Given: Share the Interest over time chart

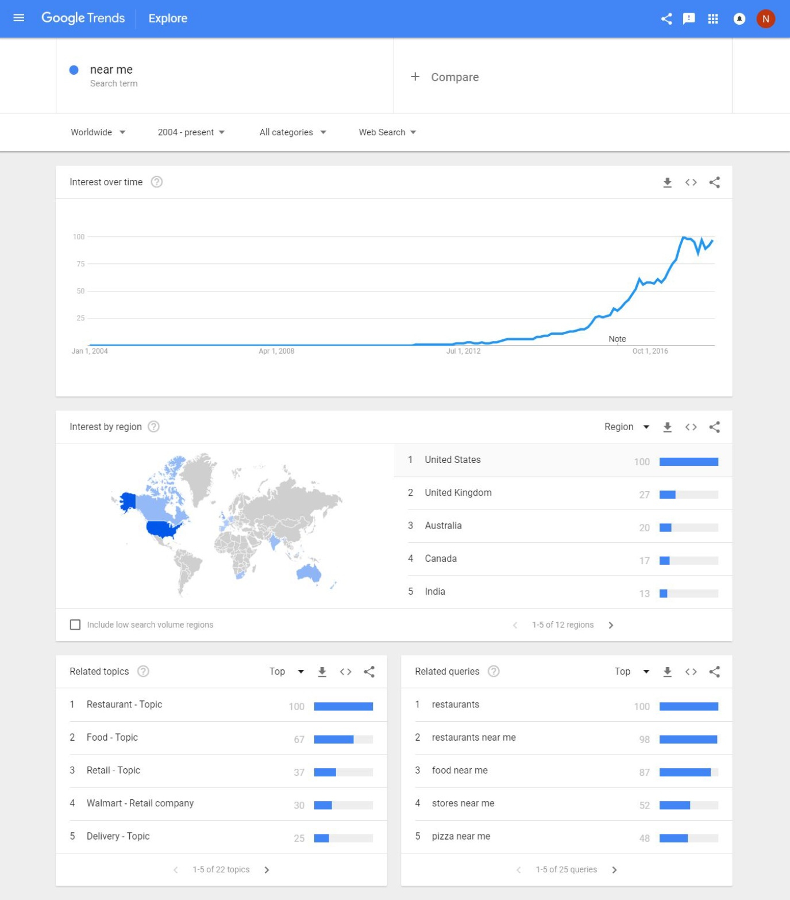Looking at the screenshot, I should [x=714, y=182].
